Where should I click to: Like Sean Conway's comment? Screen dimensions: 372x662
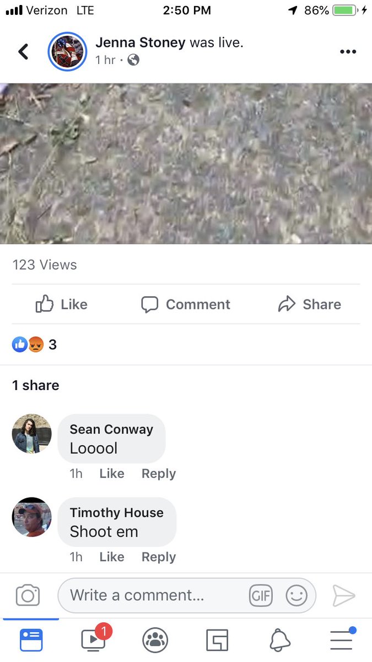coord(112,473)
